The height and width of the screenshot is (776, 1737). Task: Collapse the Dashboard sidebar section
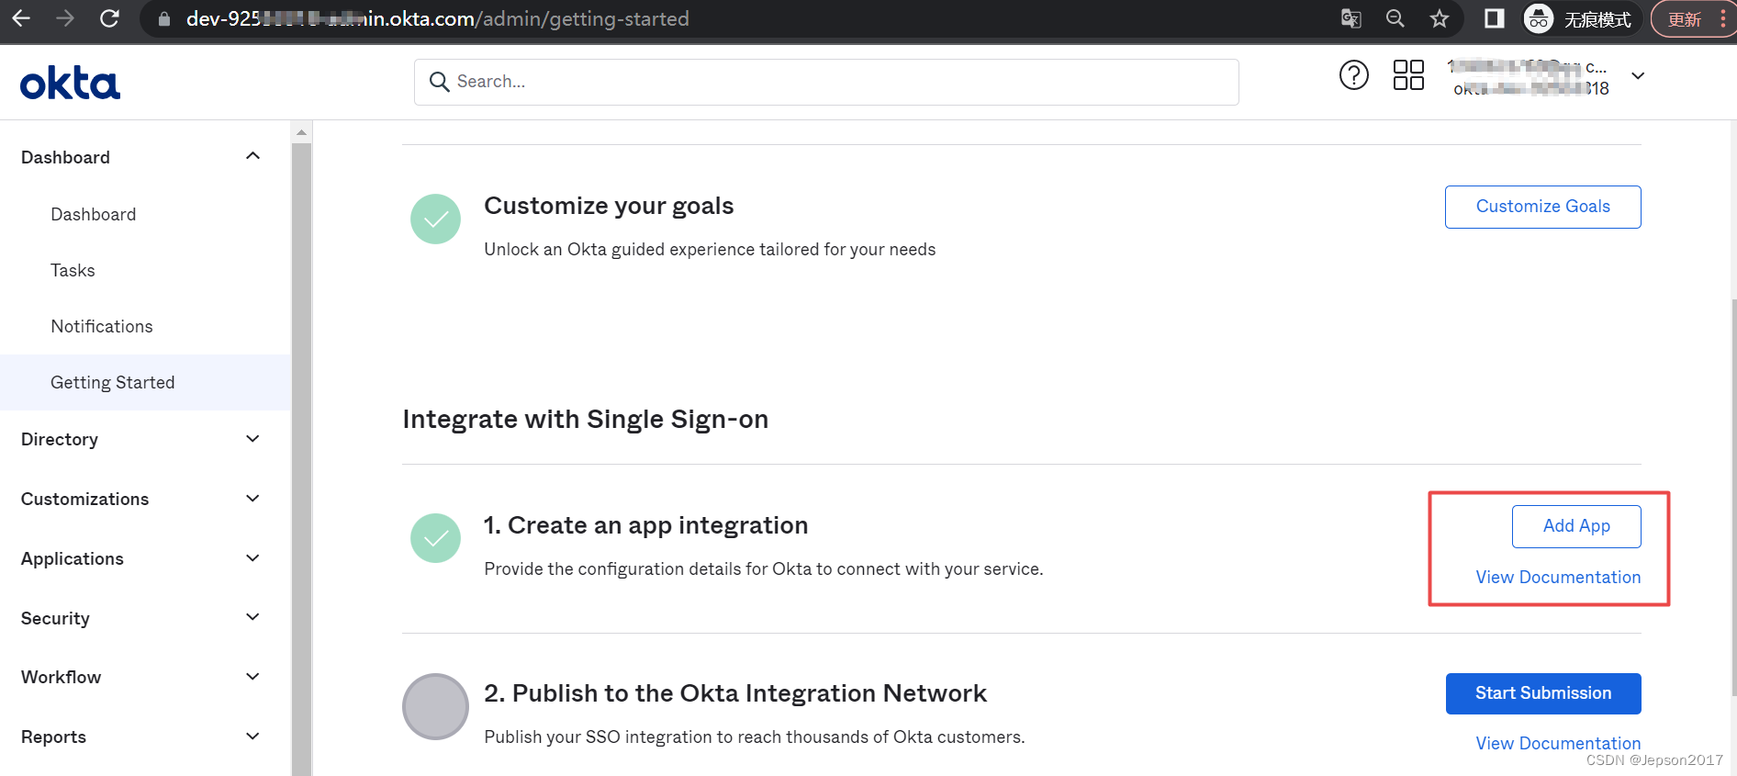coord(252,157)
